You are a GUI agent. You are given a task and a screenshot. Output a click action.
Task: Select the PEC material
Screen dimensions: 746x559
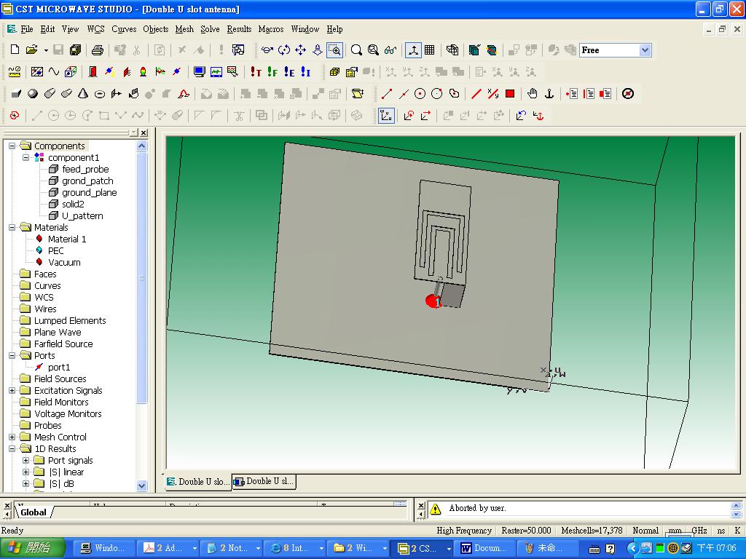click(55, 250)
